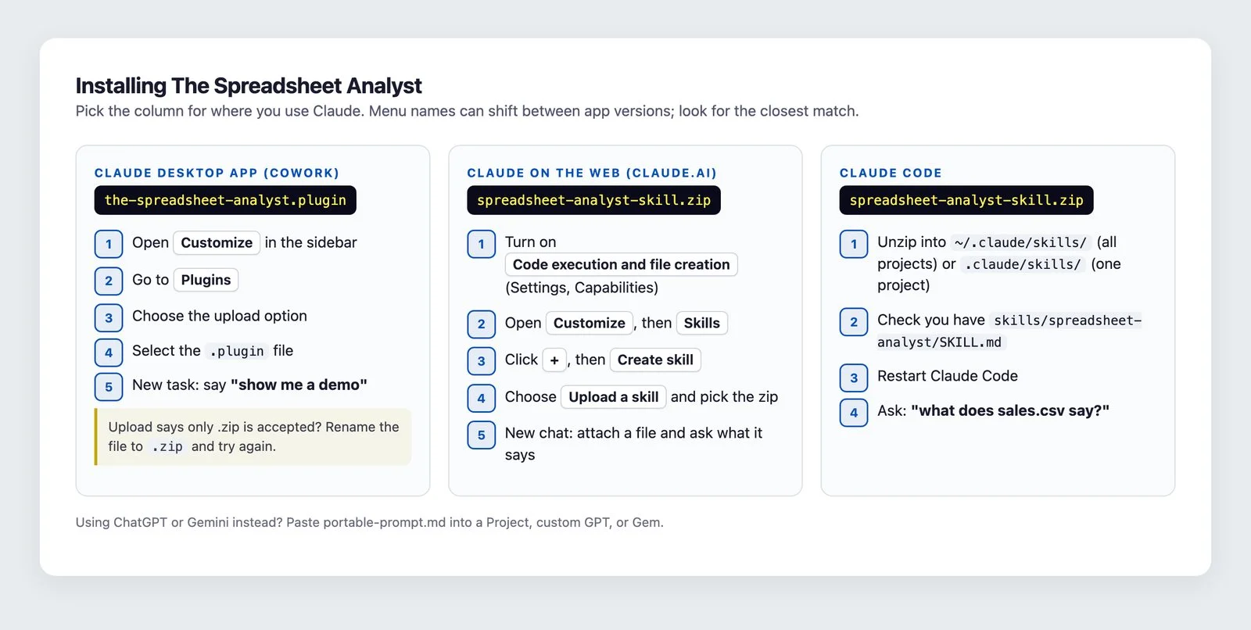1251x630 pixels.
Task: Click the 'Create skill' chip
Action: (655, 360)
